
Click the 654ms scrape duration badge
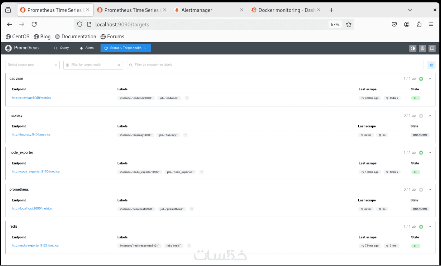coord(392,98)
